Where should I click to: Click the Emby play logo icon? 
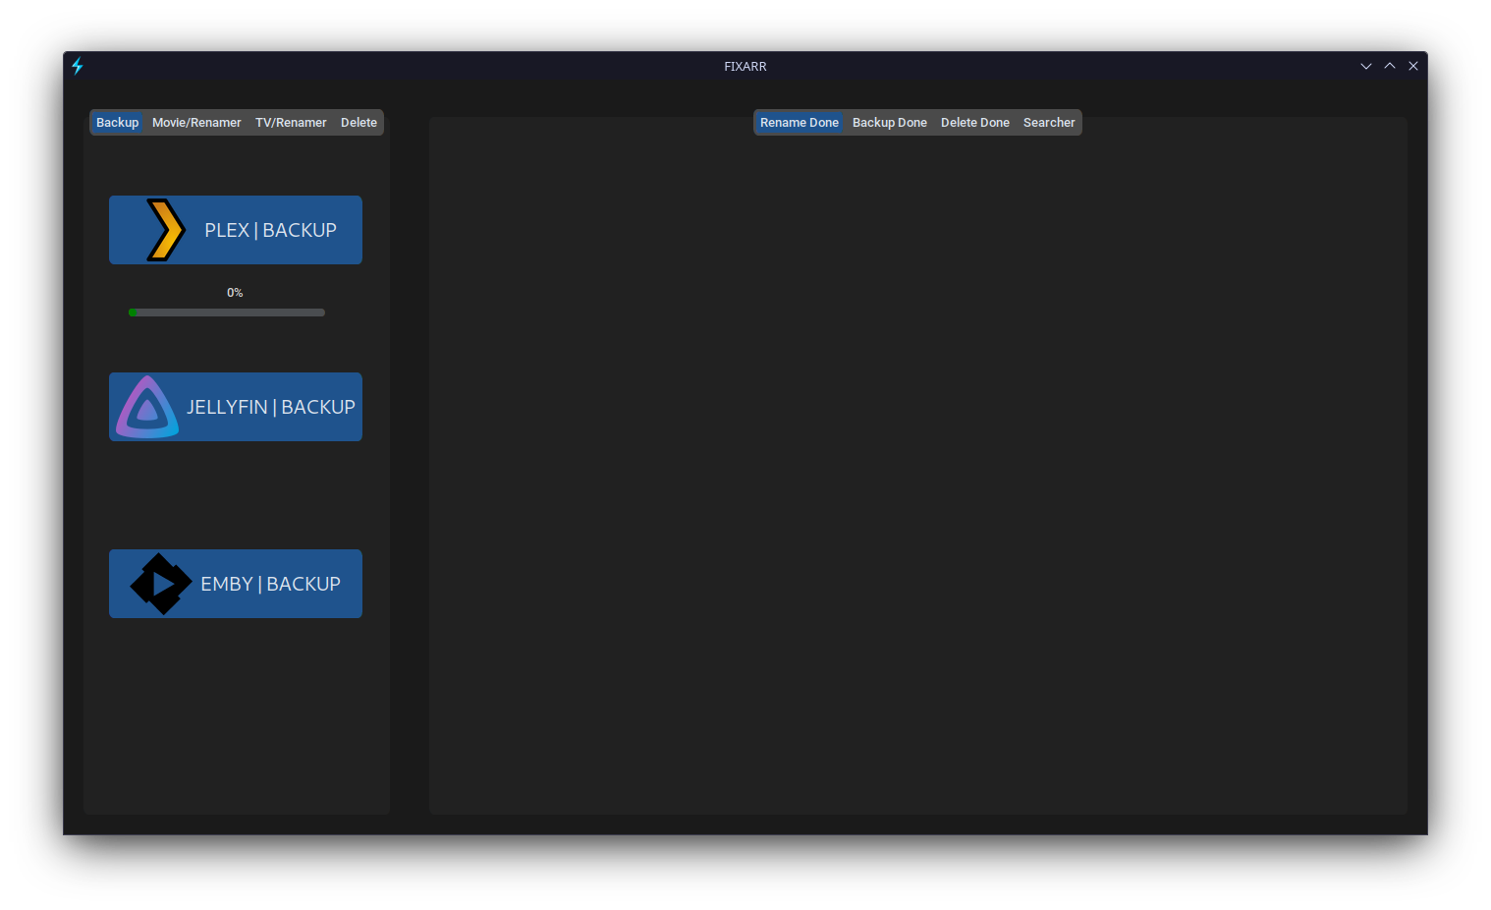[x=160, y=584]
